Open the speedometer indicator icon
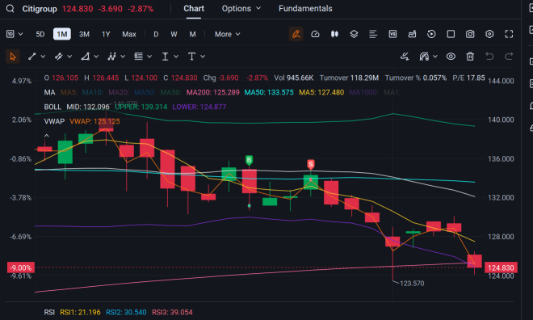This screenshot has width=533, height=320. click(x=315, y=34)
